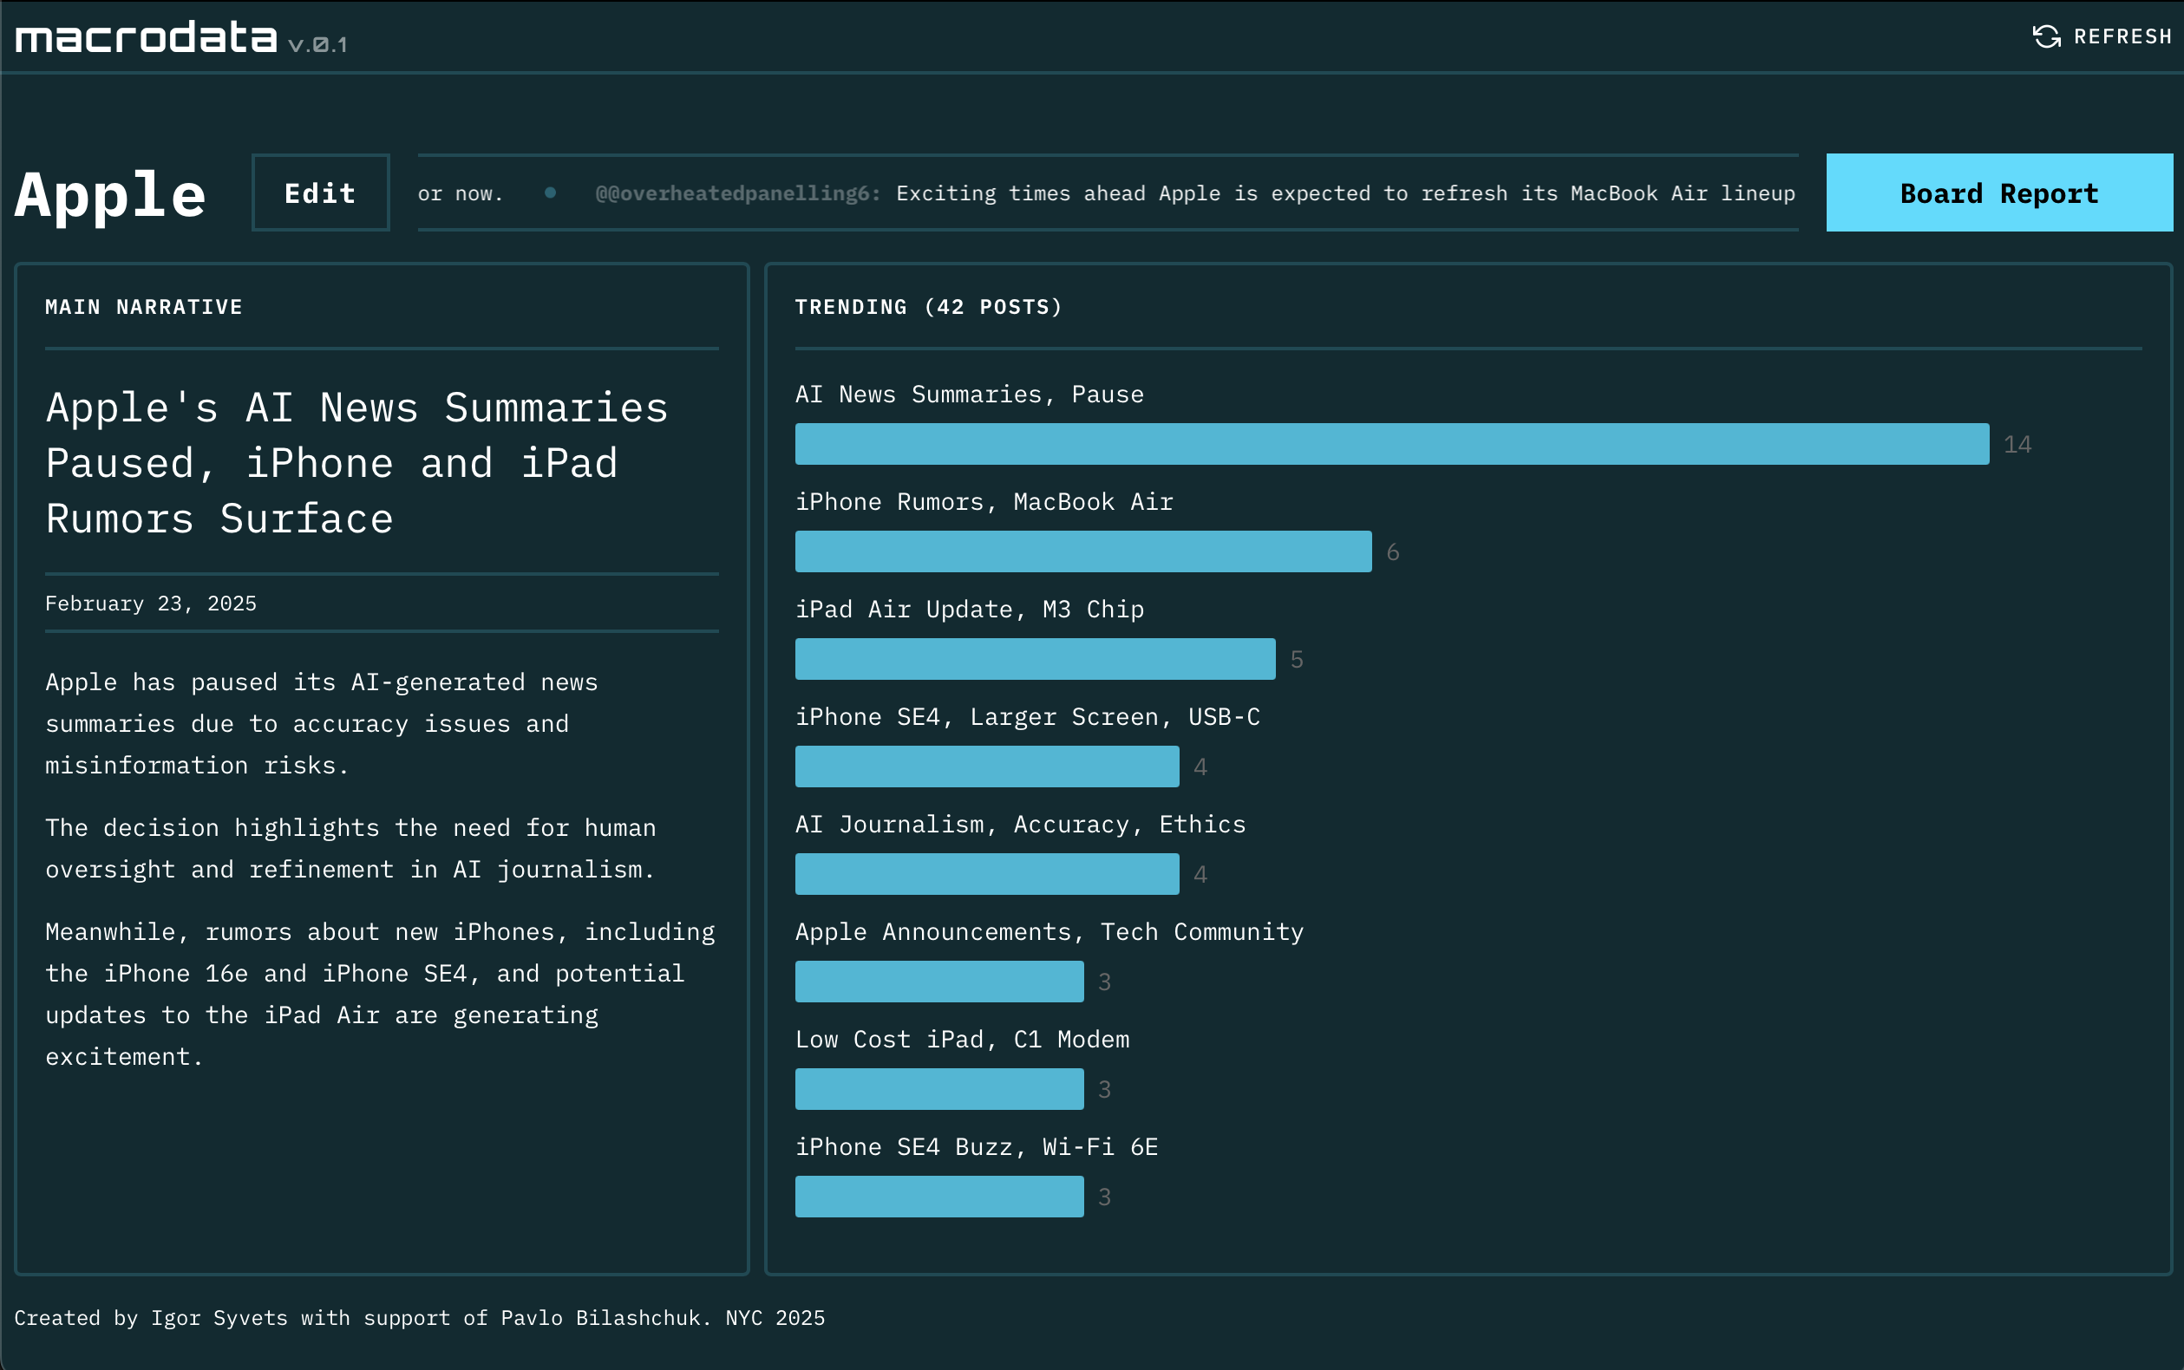2184x1370 pixels.
Task: Click the Apple page title
Action: 110,194
